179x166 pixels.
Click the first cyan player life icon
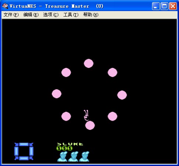click(x=62, y=156)
